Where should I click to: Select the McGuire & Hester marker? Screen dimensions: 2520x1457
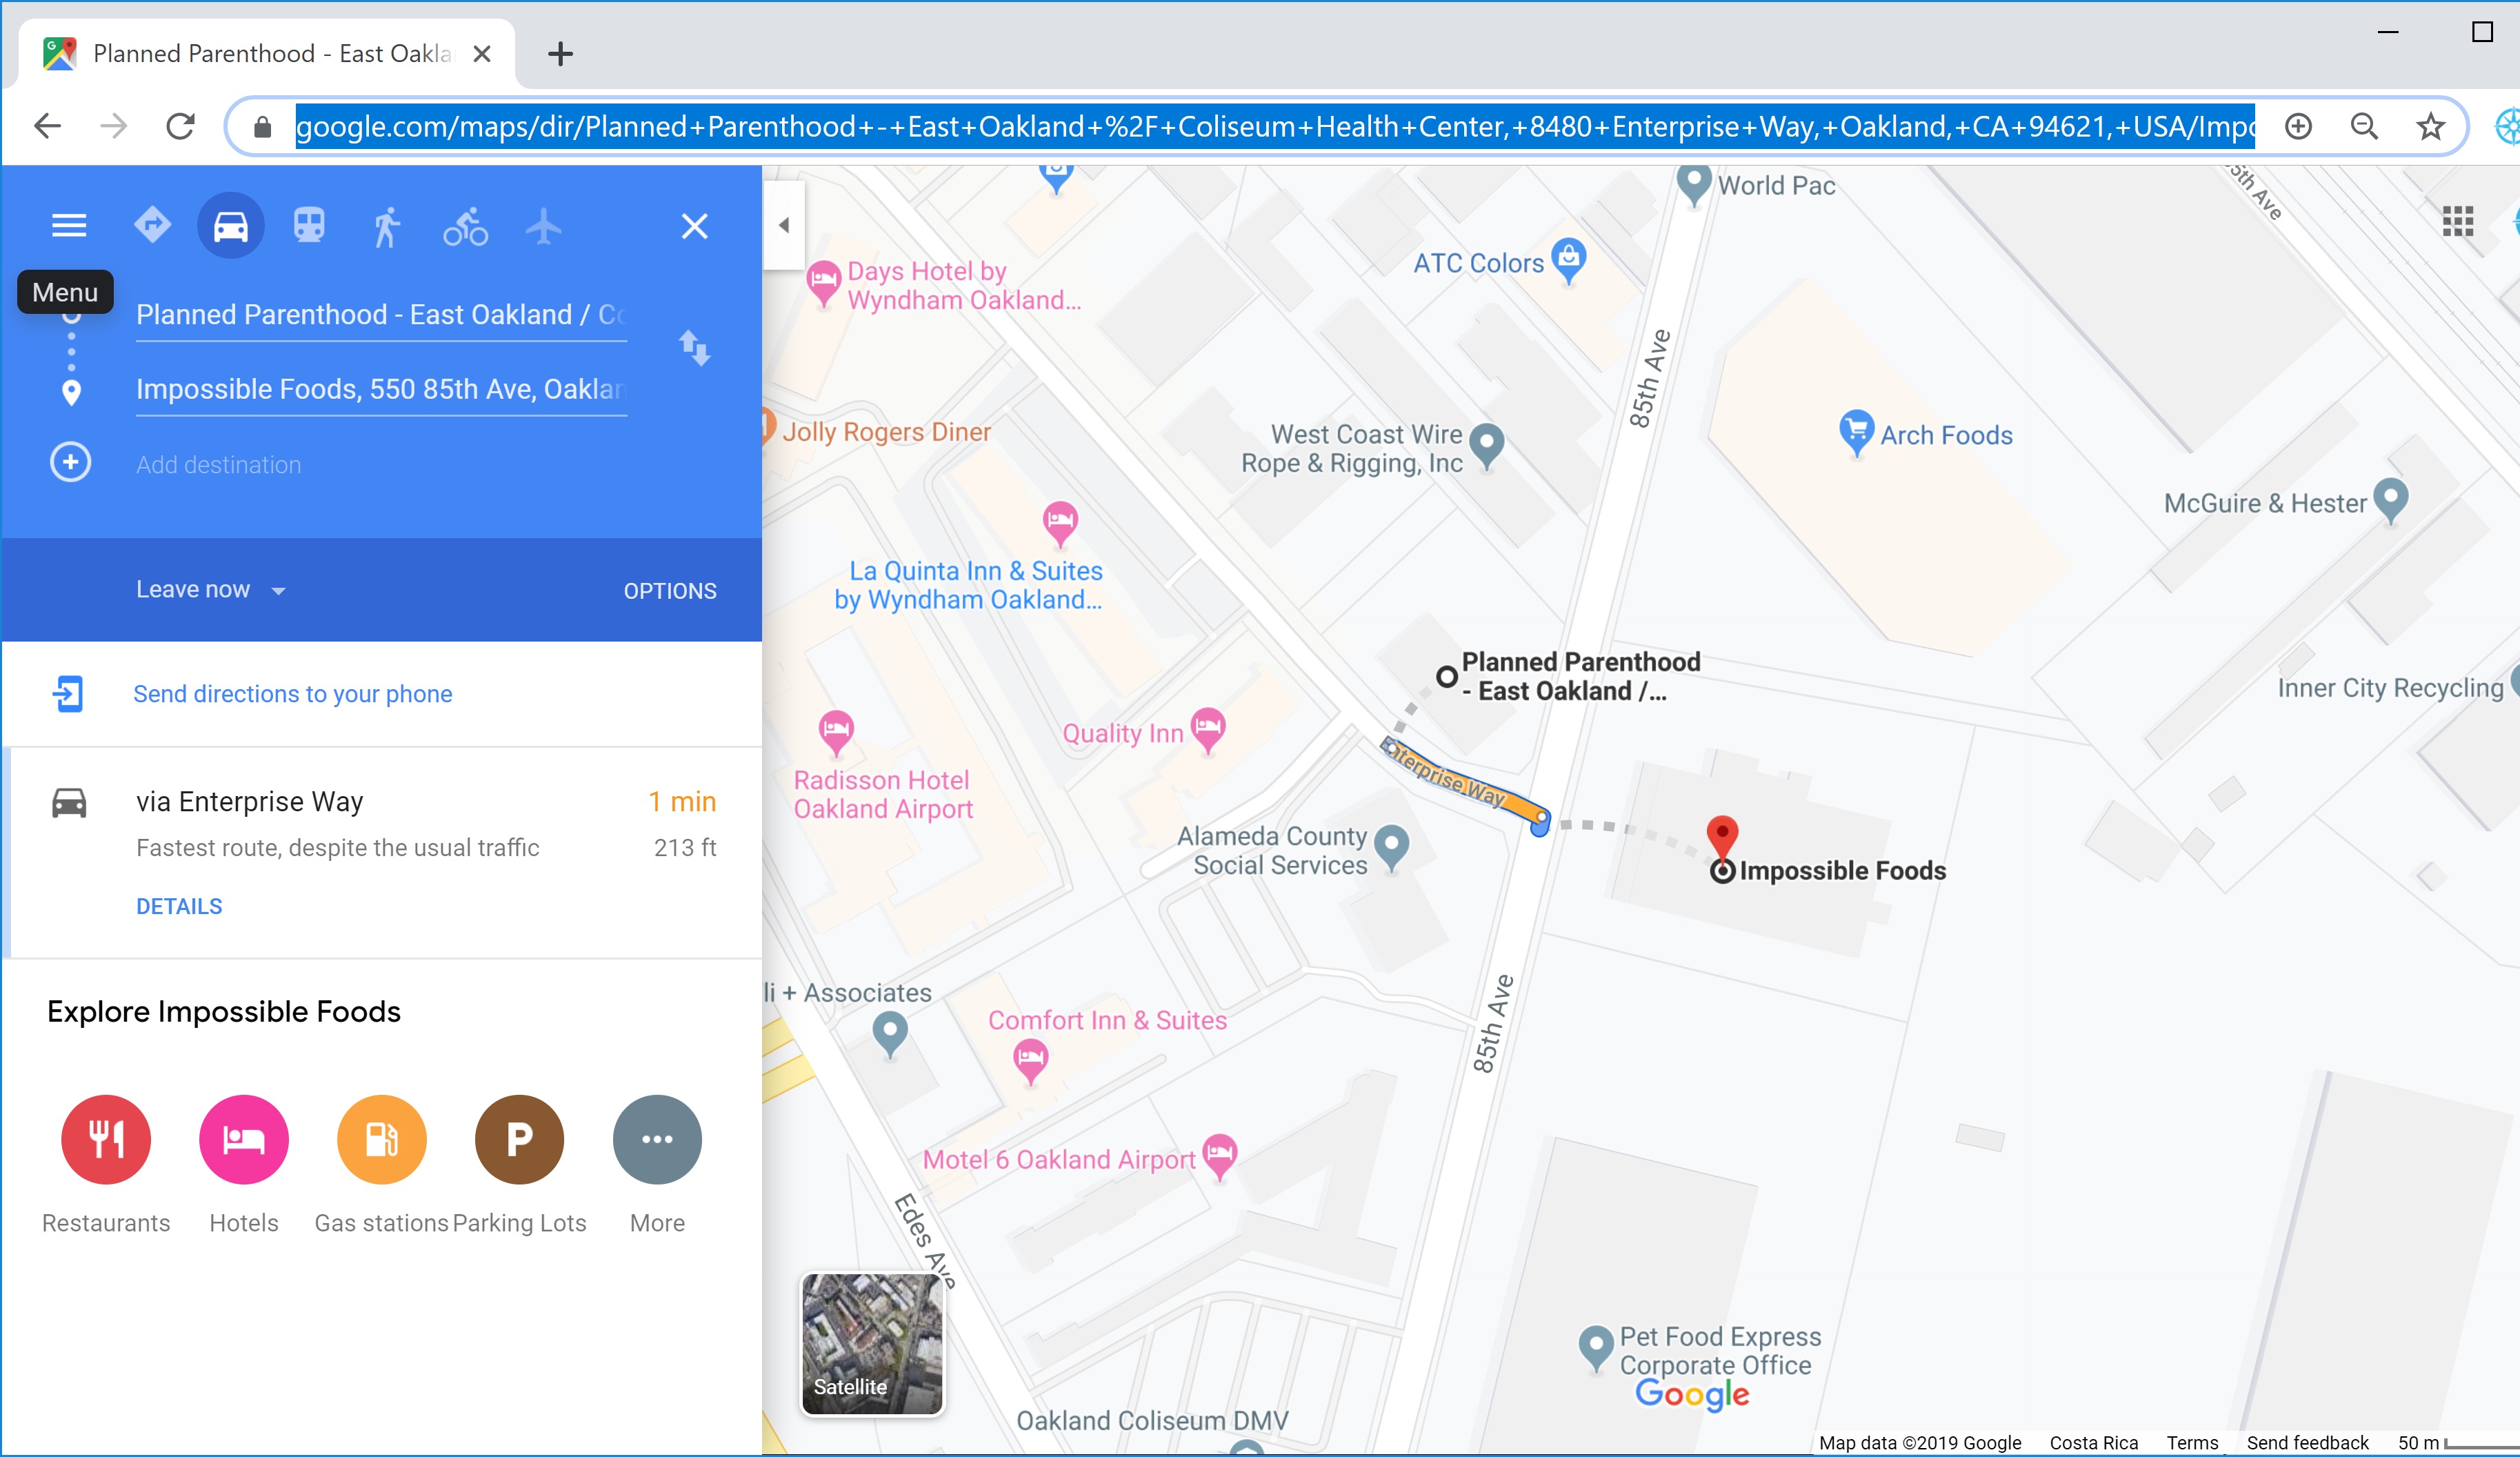(x=2390, y=500)
